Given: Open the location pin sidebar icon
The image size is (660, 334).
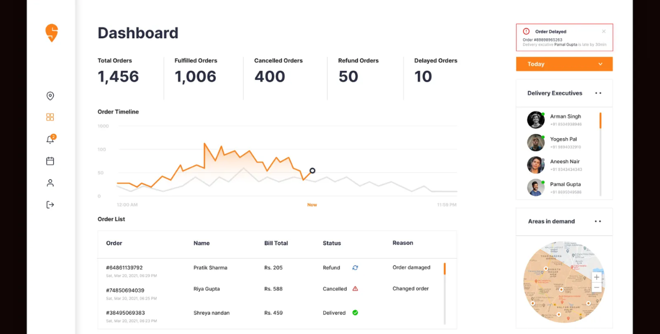Looking at the screenshot, I should tap(50, 96).
